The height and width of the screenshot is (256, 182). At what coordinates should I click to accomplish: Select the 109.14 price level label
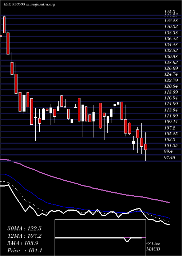click(171, 122)
